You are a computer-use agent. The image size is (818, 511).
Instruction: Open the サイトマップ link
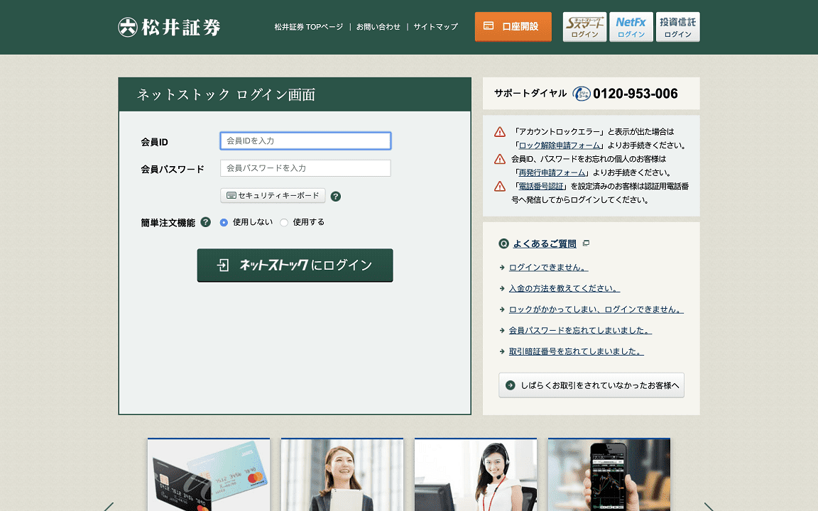tap(435, 27)
